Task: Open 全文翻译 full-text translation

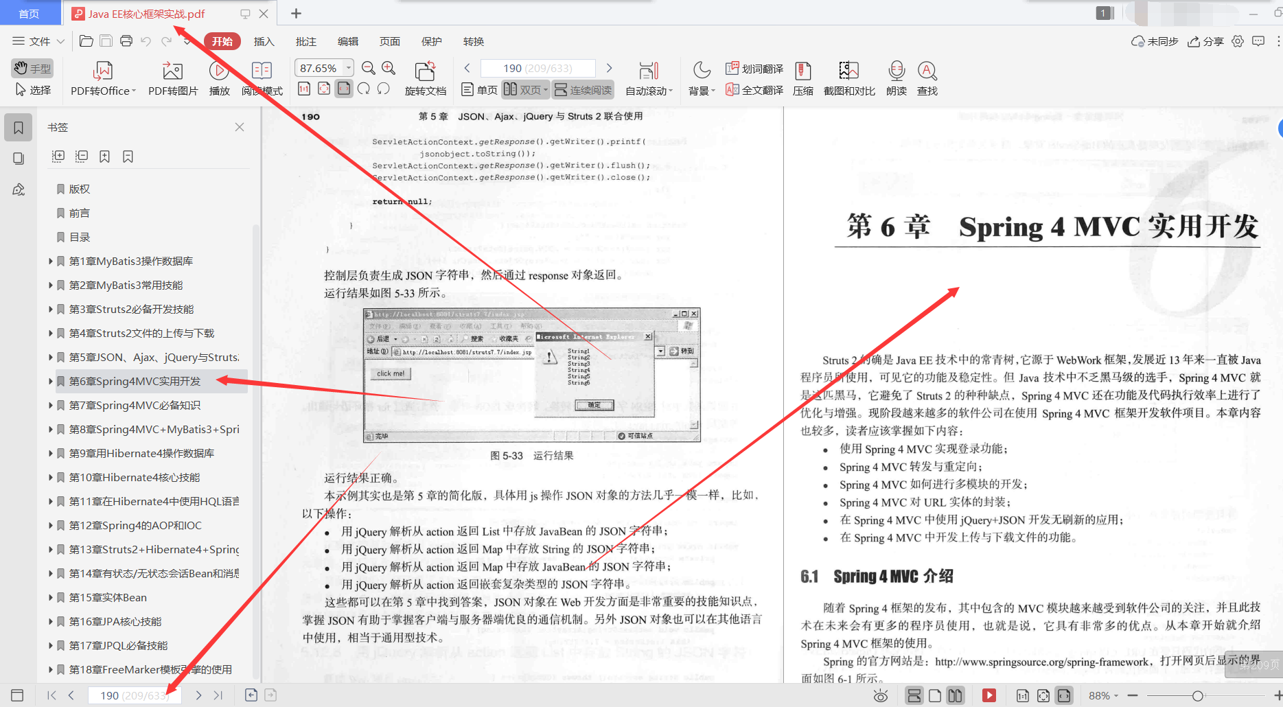Action: tap(754, 90)
